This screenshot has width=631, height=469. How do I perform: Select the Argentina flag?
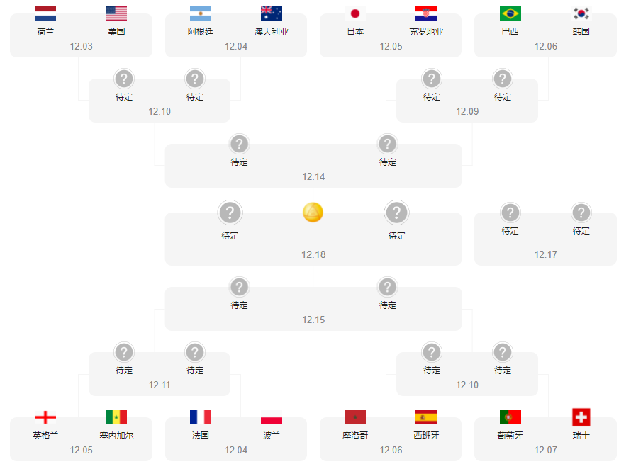(x=201, y=13)
